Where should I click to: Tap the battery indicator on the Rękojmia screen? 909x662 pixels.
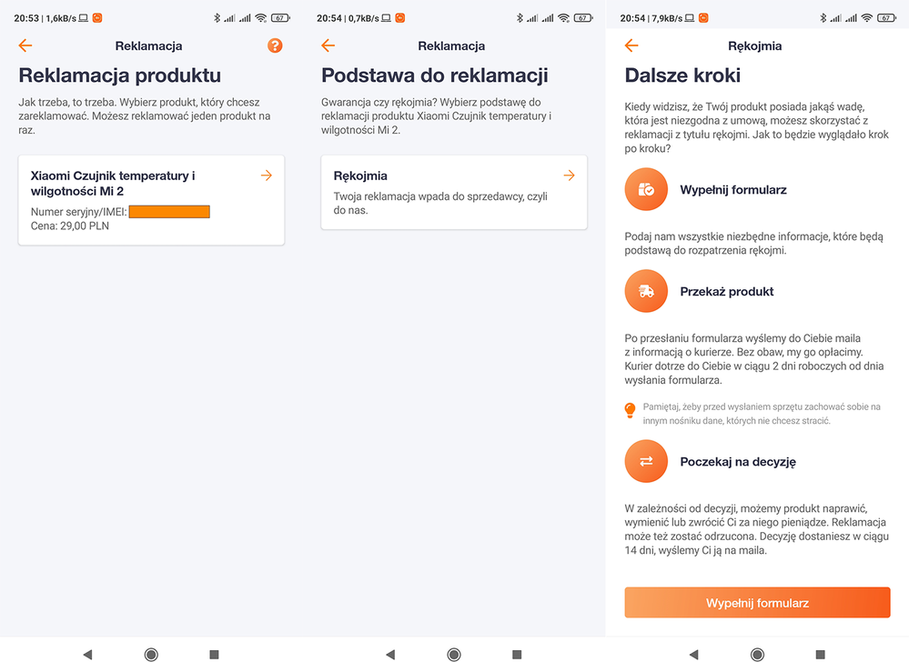[884, 17]
